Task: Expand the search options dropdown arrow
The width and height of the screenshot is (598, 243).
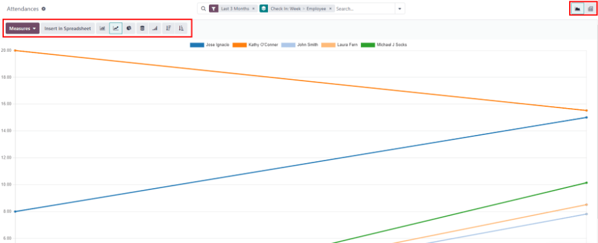Action: click(400, 9)
